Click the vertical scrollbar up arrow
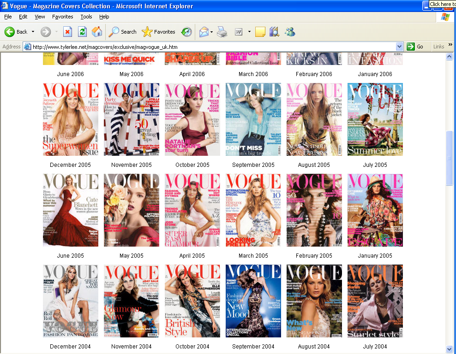 click(x=450, y=56)
